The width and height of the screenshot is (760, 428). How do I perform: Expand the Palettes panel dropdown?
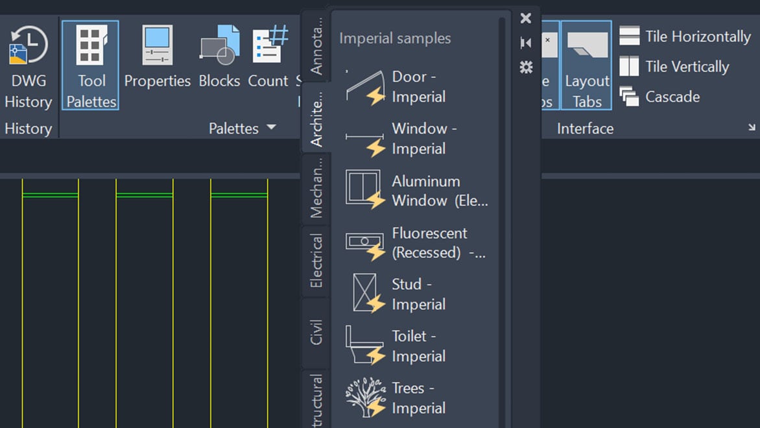(x=271, y=128)
